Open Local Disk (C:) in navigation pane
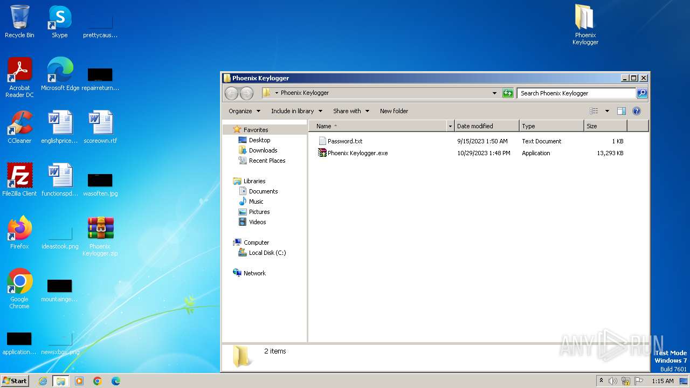 point(263,253)
